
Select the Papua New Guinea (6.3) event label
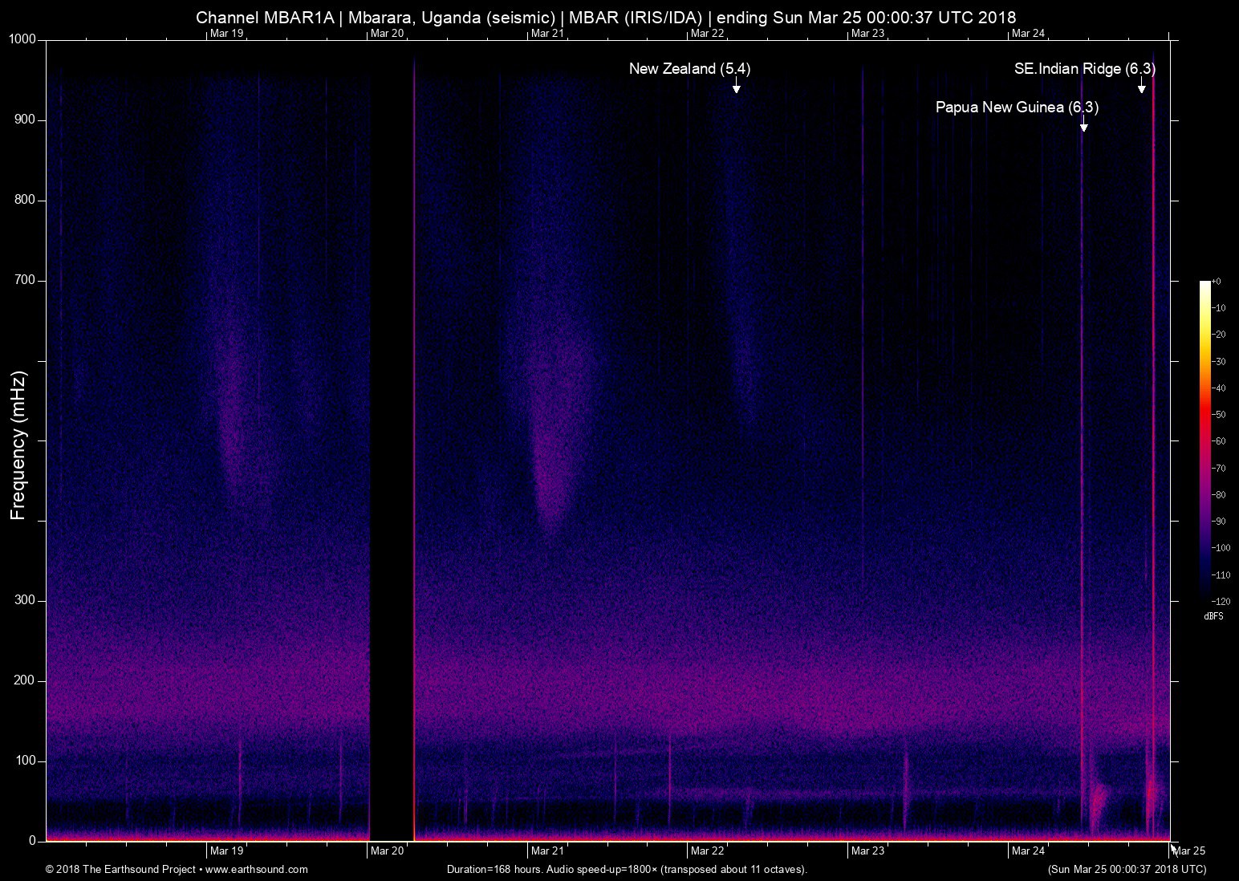coord(1017,108)
